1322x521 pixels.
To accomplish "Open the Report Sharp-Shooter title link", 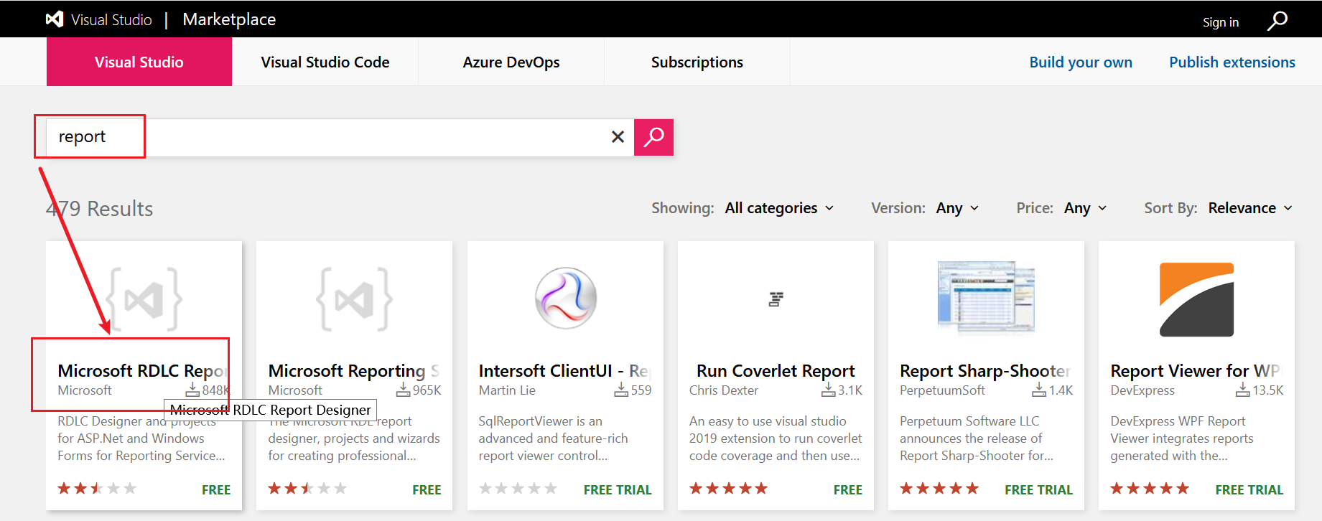I will click(985, 371).
